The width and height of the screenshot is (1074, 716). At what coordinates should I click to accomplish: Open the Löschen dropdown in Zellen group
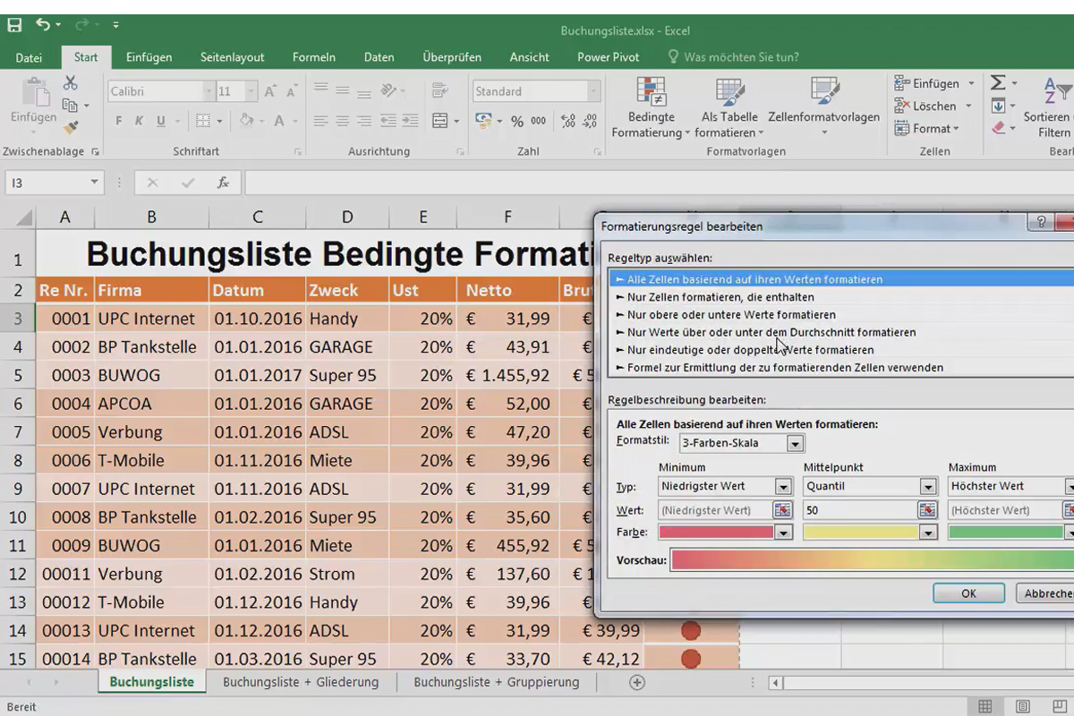[x=970, y=107]
